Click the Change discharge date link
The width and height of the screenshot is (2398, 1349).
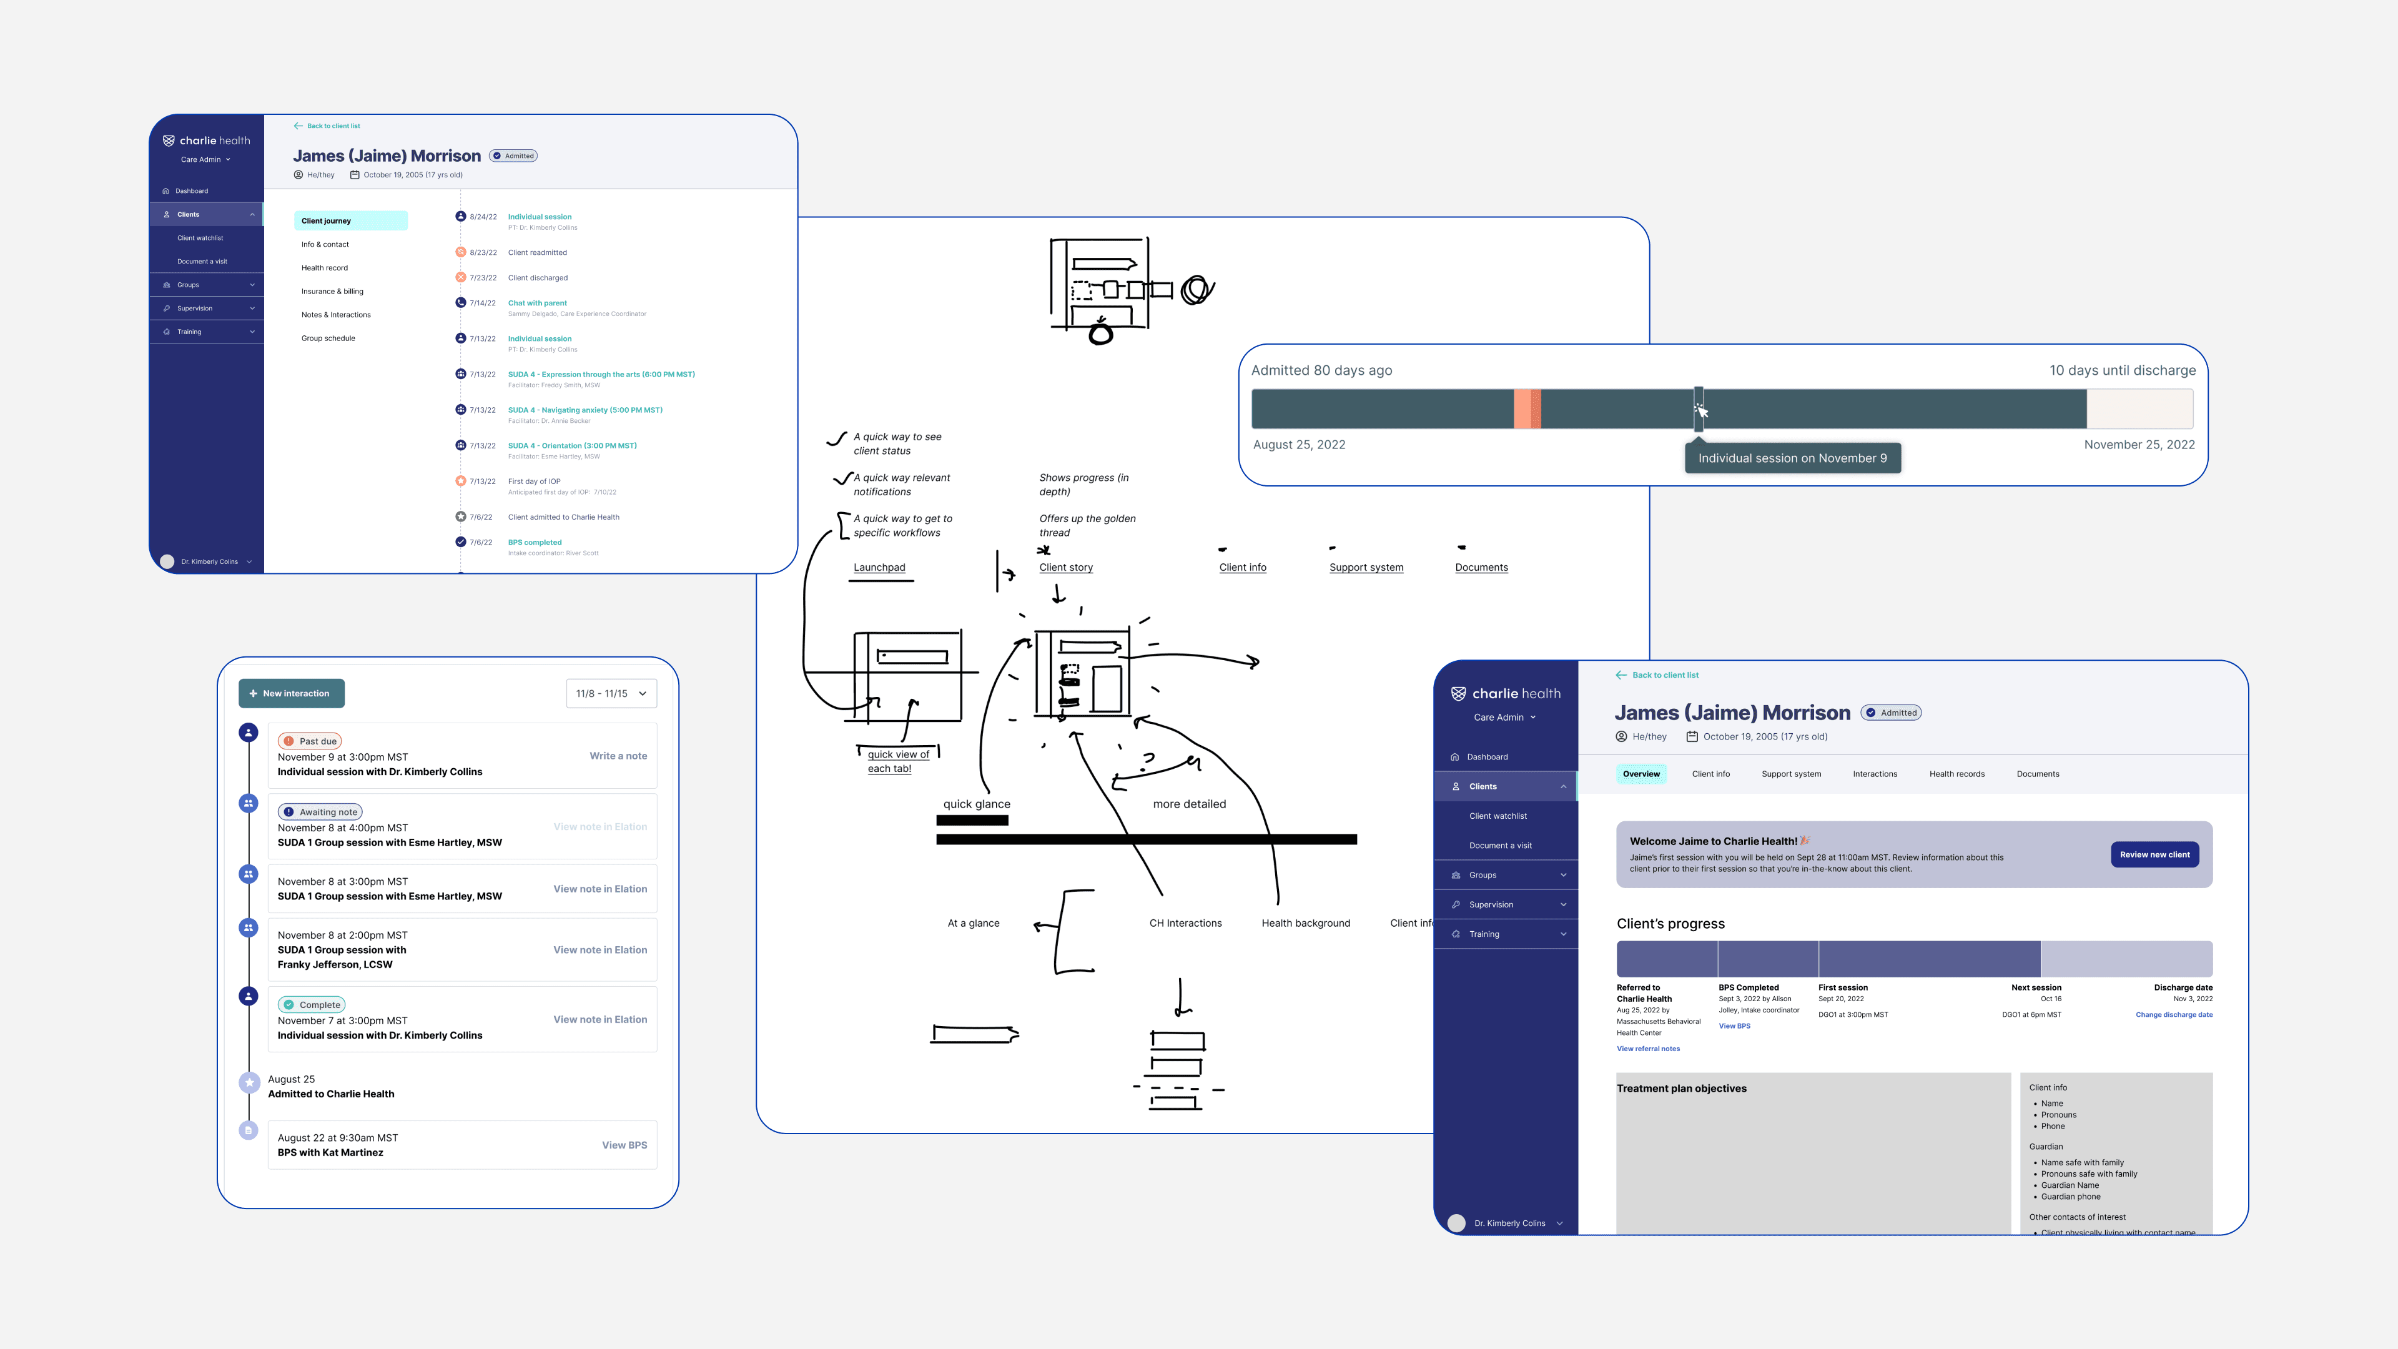pos(2174,1015)
